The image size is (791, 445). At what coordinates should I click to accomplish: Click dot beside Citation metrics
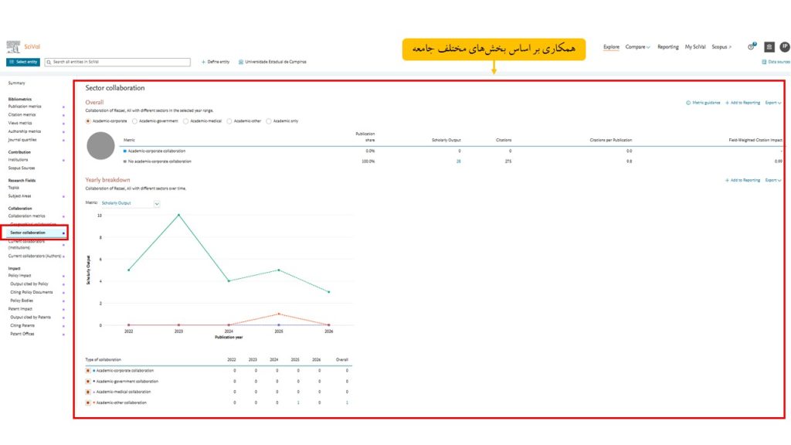(x=63, y=115)
